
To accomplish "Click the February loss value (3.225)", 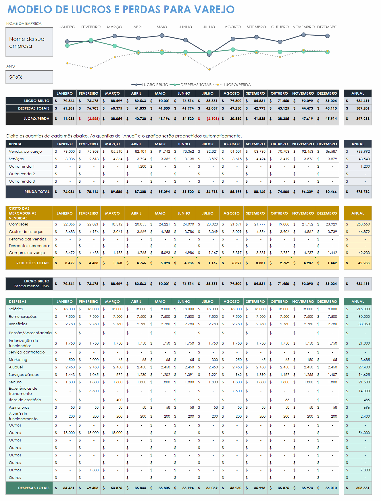I will (88, 119).
